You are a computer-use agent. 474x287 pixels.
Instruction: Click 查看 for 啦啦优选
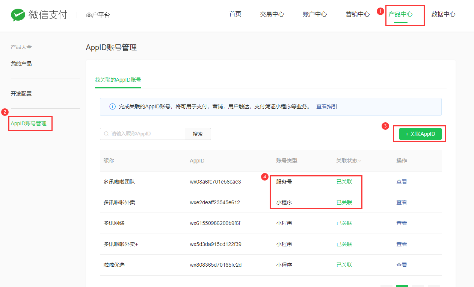click(402, 265)
